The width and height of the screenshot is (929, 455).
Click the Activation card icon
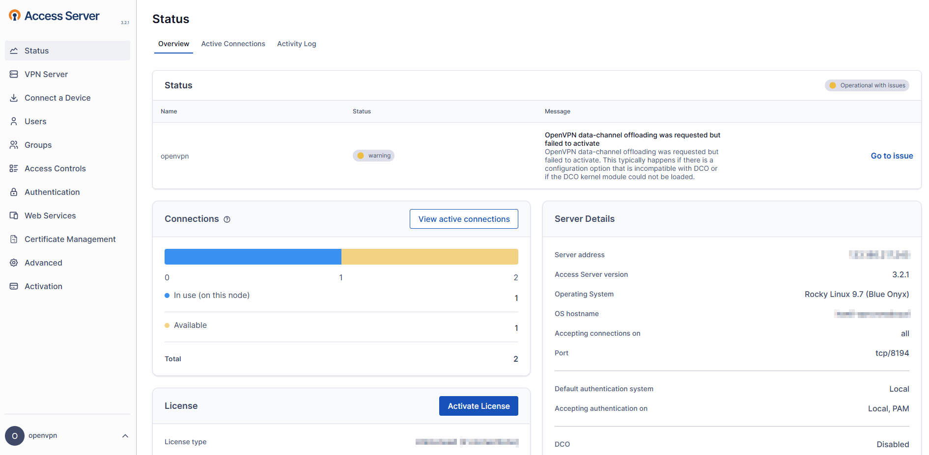[14, 286]
